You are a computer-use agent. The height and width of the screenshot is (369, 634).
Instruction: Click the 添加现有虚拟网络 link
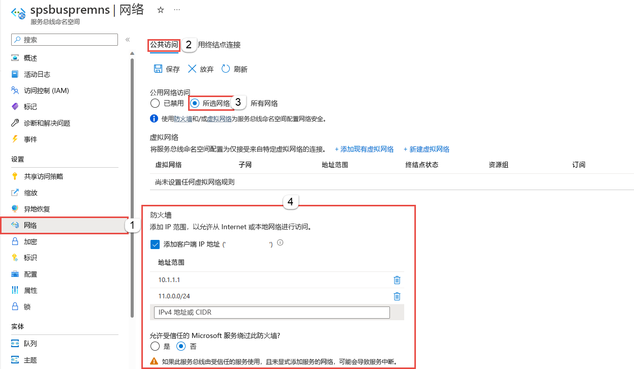click(x=364, y=149)
